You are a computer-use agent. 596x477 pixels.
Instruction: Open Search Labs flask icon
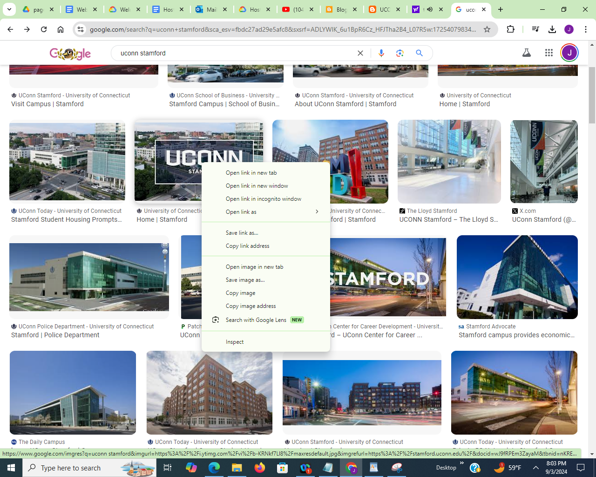(527, 53)
